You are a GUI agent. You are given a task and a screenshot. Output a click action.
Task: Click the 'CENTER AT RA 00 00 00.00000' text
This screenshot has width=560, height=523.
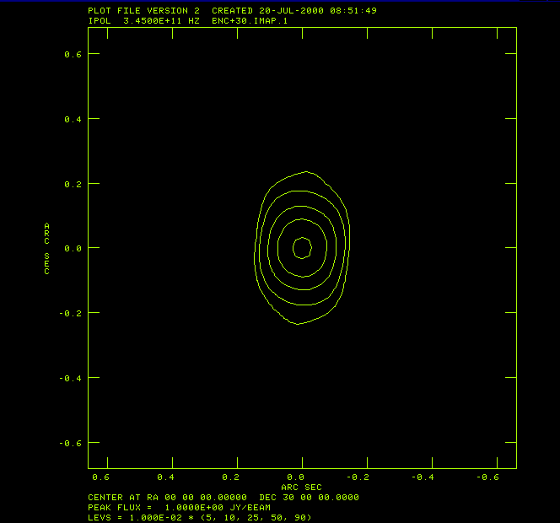167,498
